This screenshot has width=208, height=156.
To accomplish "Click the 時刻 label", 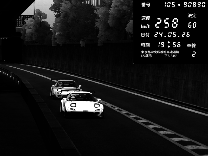I will (x=145, y=45).
